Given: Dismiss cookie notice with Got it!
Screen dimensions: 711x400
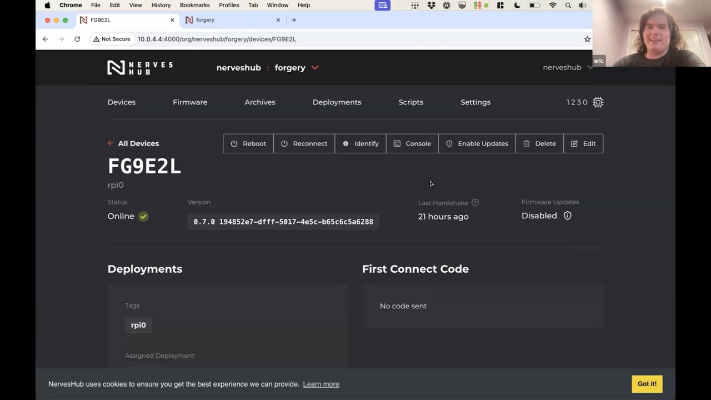Looking at the screenshot, I should pos(647,384).
